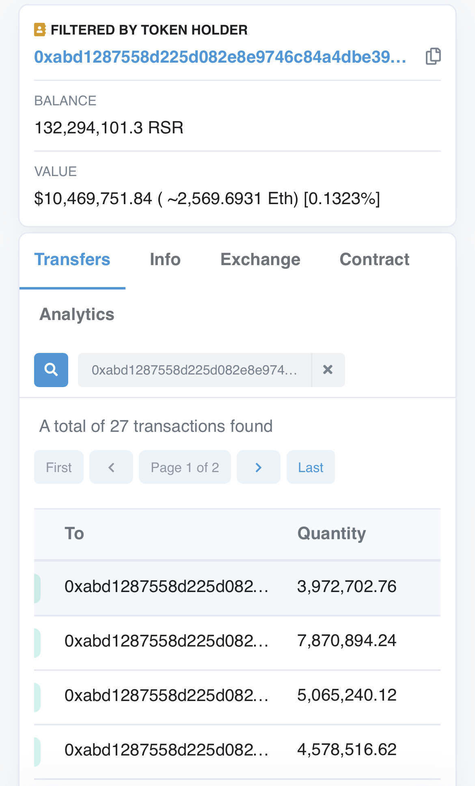The image size is (475, 786).
Task: Click the blue search magnifier button
Action: point(51,370)
